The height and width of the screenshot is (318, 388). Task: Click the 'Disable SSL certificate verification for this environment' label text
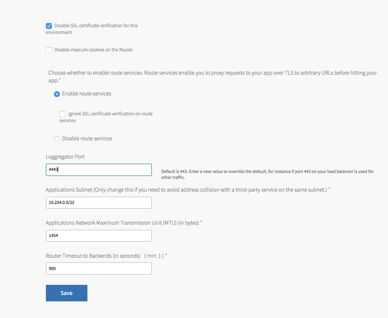tap(96, 26)
